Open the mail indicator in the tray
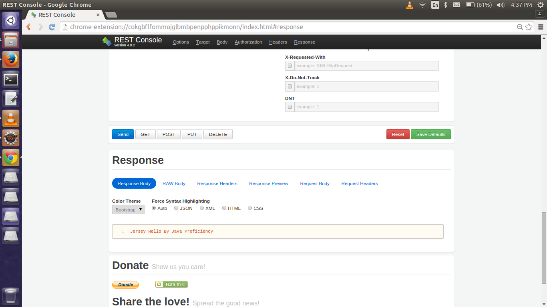Image resolution: width=547 pixels, height=307 pixels. tap(456, 6)
